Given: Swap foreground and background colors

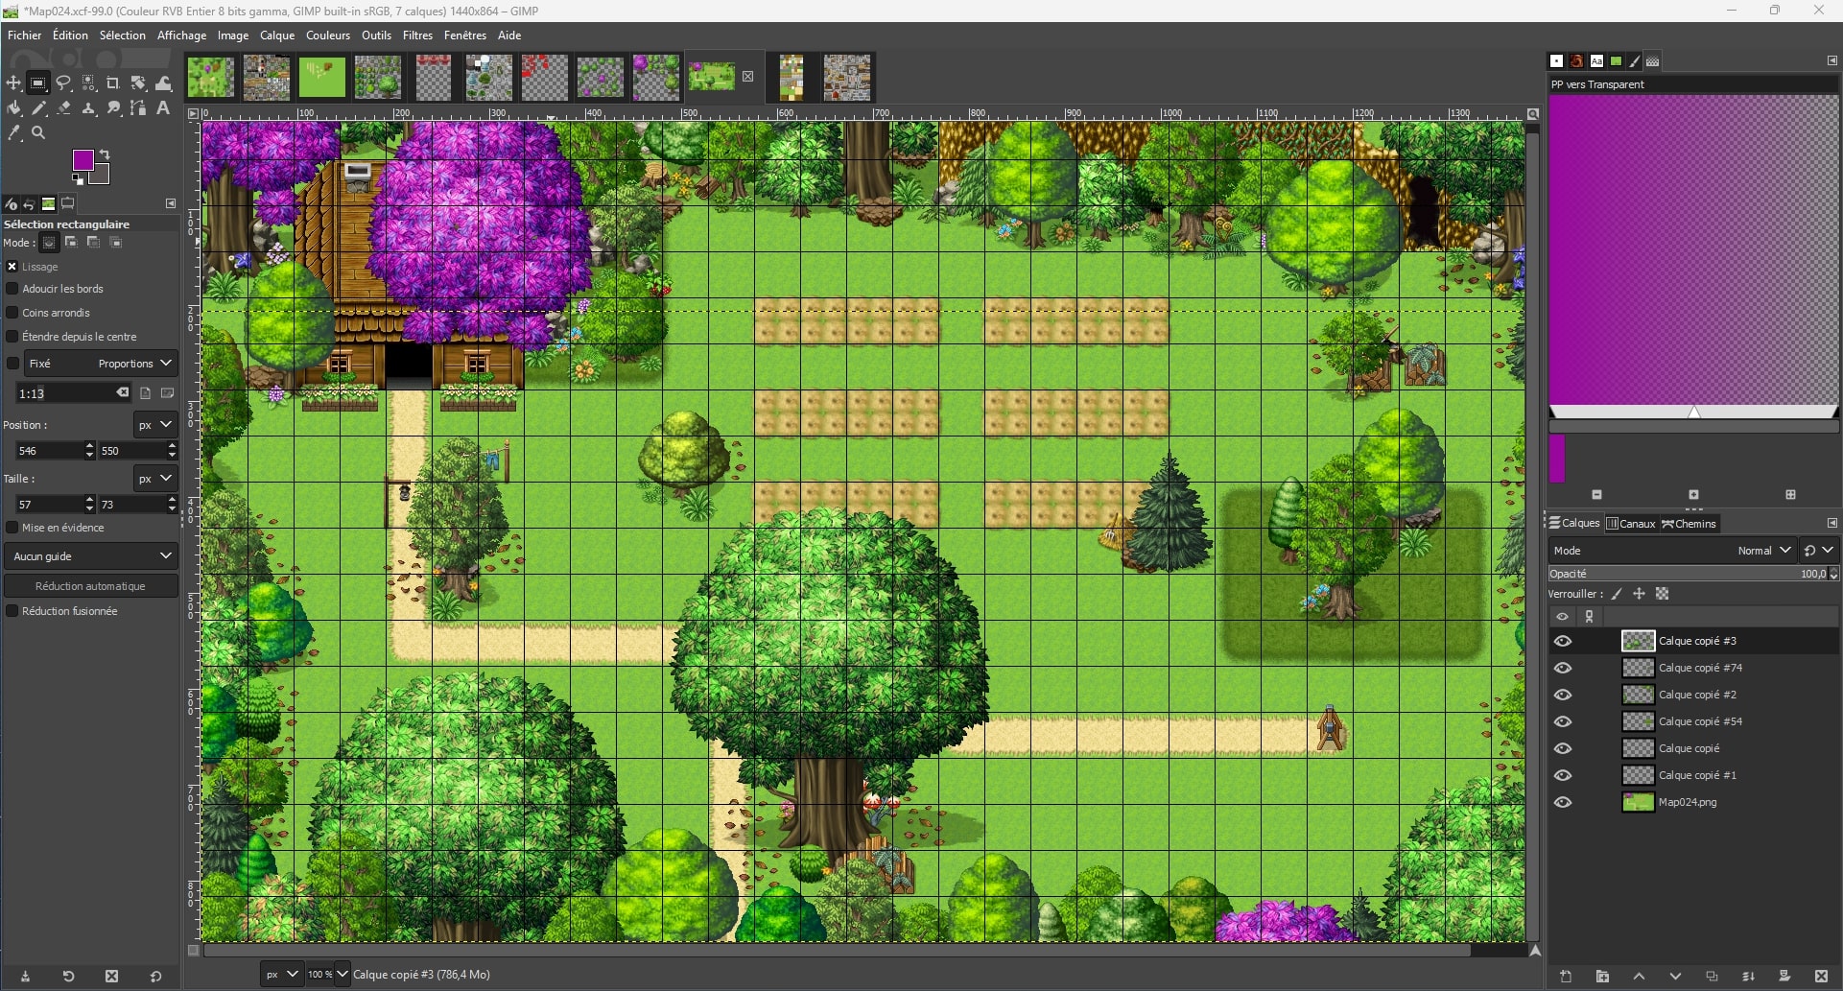Looking at the screenshot, I should (105, 154).
